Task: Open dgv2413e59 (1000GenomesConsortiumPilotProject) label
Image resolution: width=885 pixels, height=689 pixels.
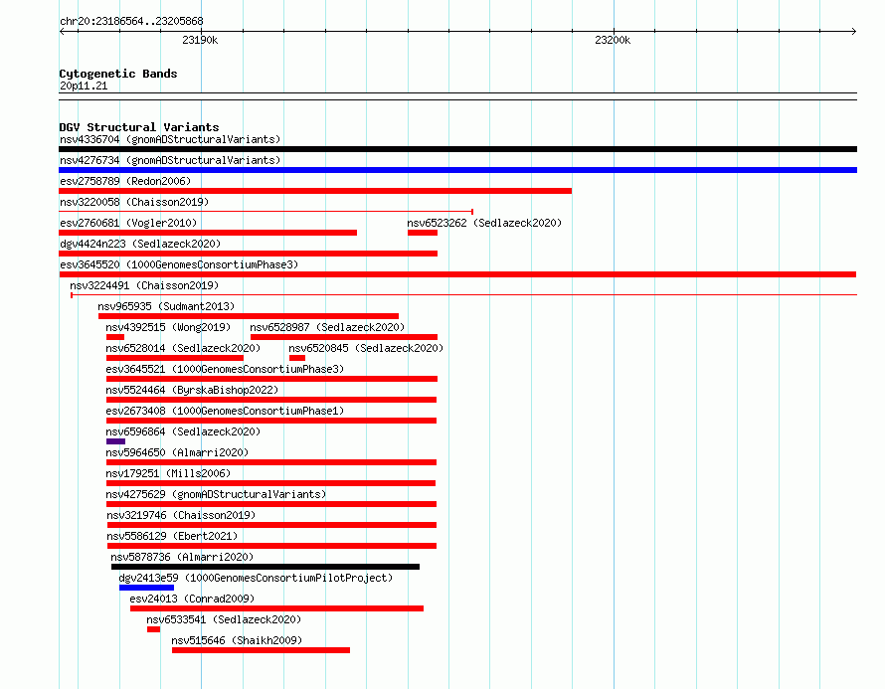Action: 256,578
